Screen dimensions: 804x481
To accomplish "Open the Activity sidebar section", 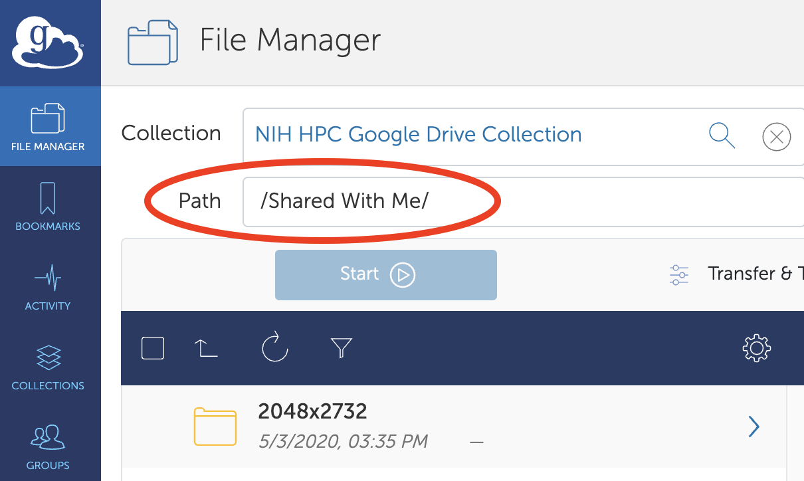I will coord(48,286).
